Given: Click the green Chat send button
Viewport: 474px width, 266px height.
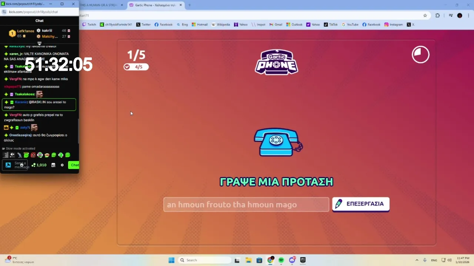Looking at the screenshot, I should (x=74, y=165).
